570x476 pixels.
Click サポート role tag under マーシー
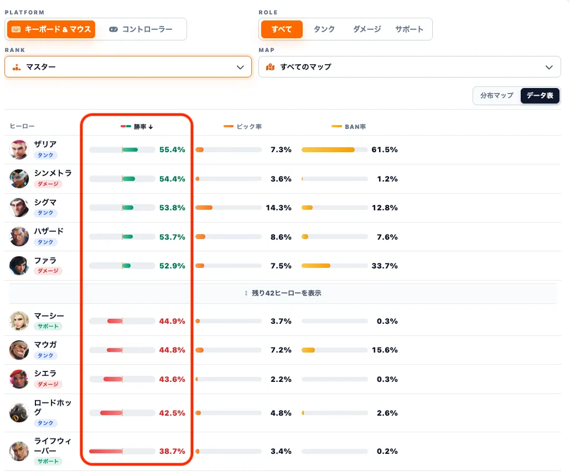click(48, 327)
